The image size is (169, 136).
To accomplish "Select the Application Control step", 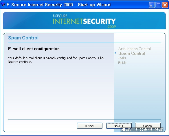I will [x=134, y=49].
